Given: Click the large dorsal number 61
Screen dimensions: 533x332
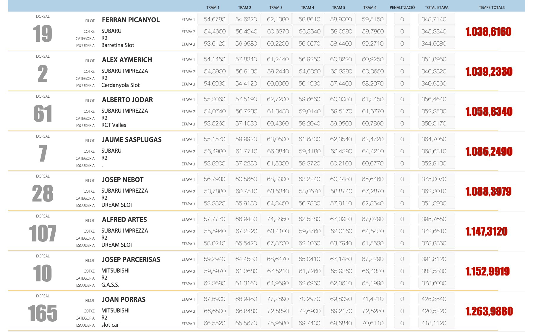Looking at the screenshot, I should 43,114.
